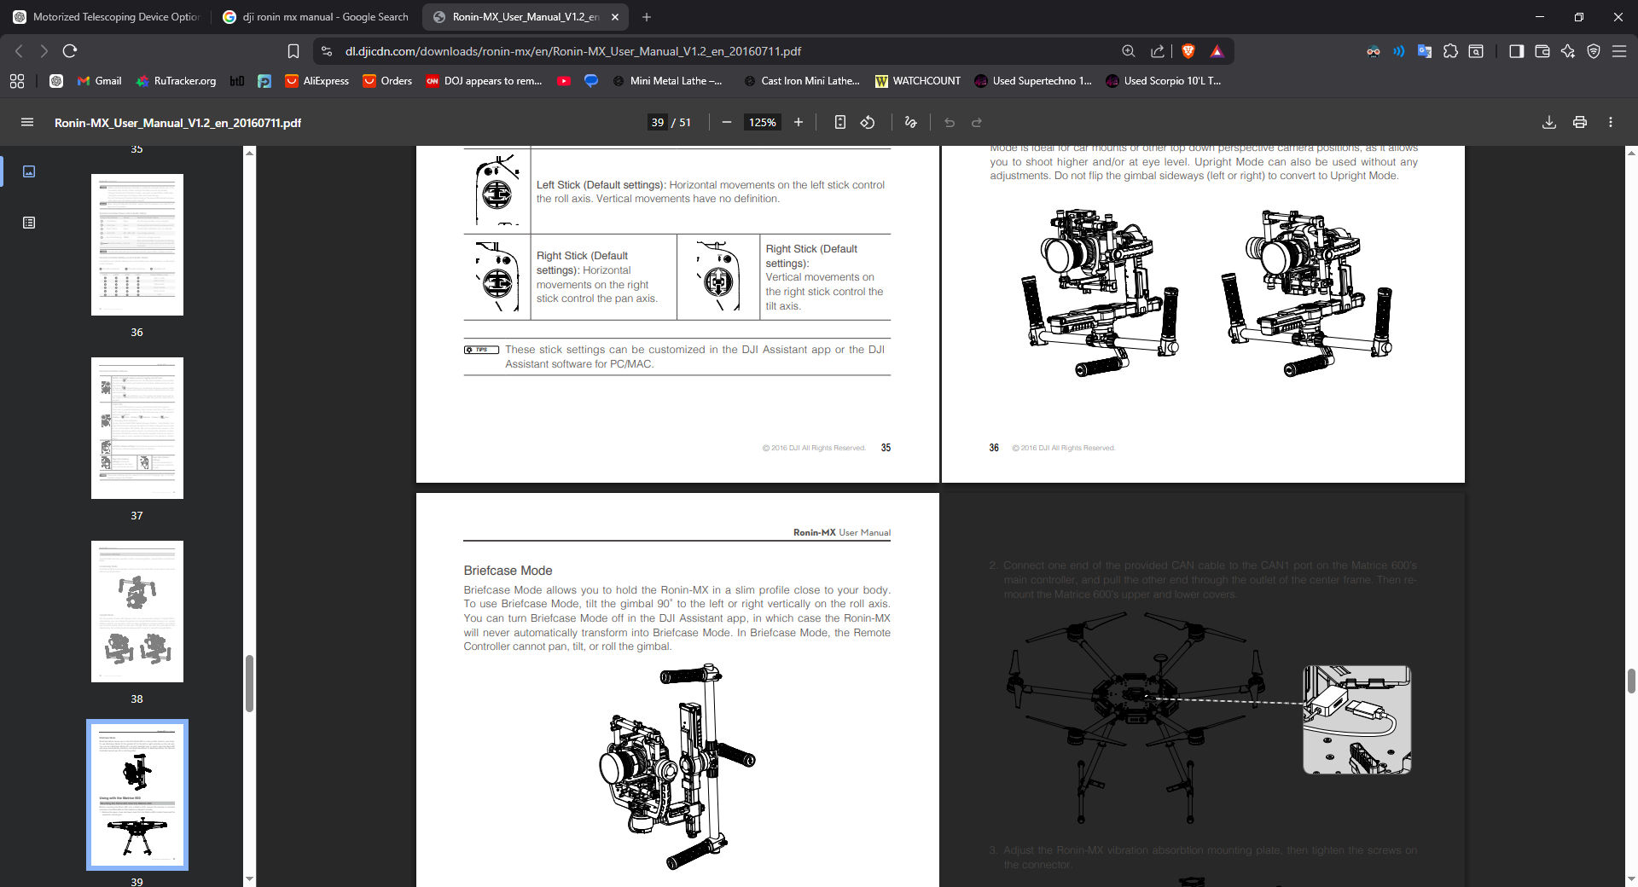This screenshot has width=1638, height=887.
Task: Open the PDF draw annotation tool
Action: (x=910, y=123)
